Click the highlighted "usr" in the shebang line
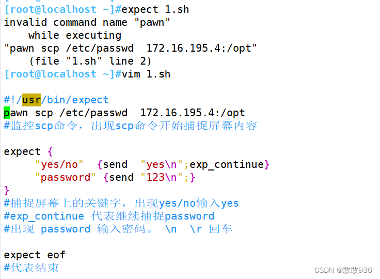The height and width of the screenshot is (279, 380). [31, 100]
